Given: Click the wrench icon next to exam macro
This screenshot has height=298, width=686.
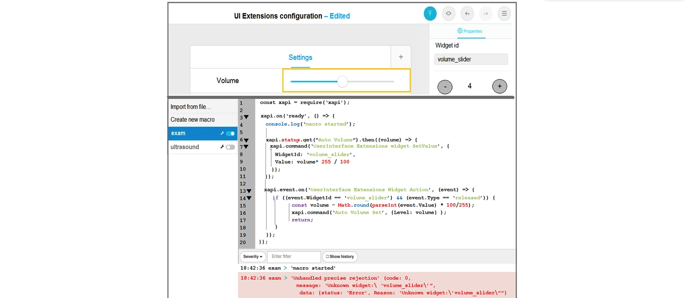Looking at the screenshot, I should point(222,133).
